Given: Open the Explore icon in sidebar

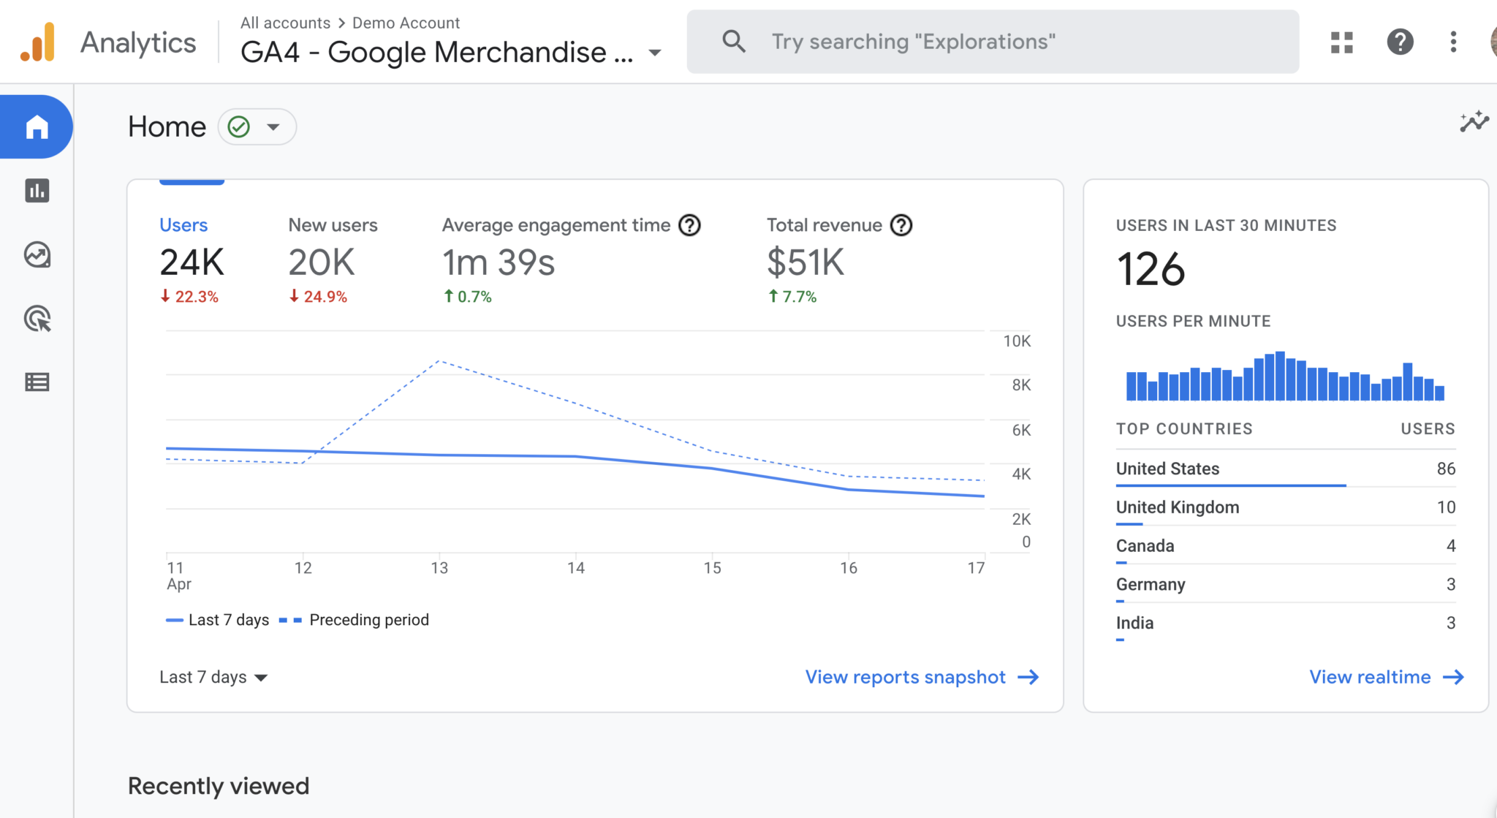Looking at the screenshot, I should coord(37,255).
